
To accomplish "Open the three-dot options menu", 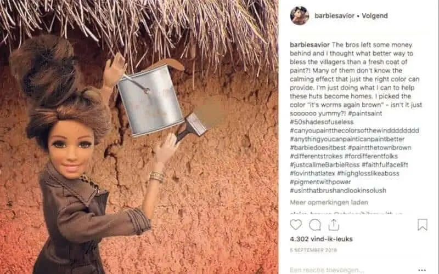I will [422, 270].
